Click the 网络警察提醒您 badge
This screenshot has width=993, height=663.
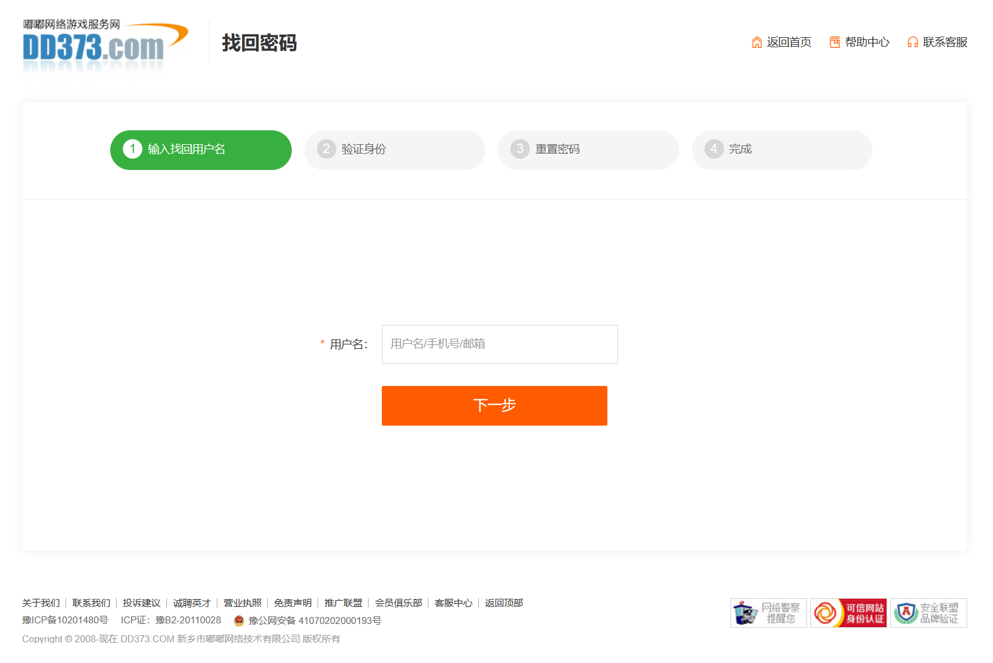point(769,613)
